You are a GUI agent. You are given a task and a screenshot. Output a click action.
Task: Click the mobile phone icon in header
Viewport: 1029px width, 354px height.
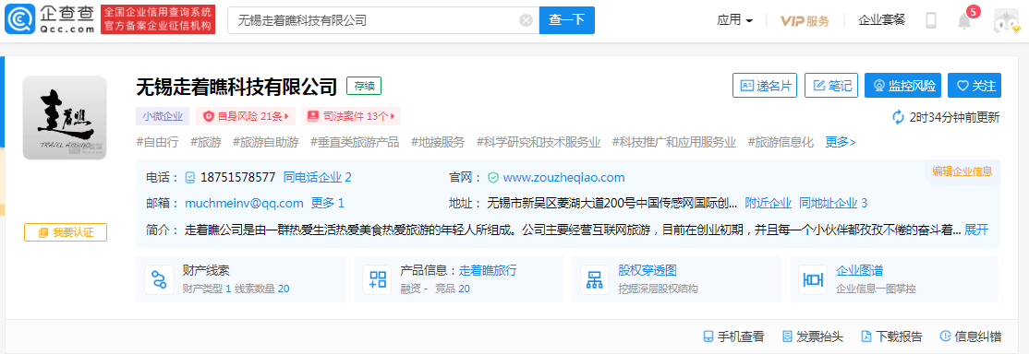(930, 20)
